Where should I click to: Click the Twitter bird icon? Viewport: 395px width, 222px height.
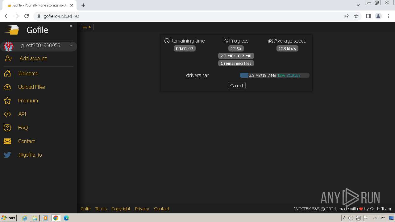point(7,155)
